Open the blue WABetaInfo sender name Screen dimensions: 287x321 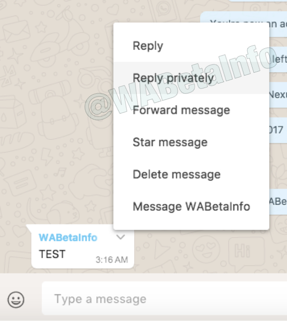pyautogui.click(x=68, y=238)
